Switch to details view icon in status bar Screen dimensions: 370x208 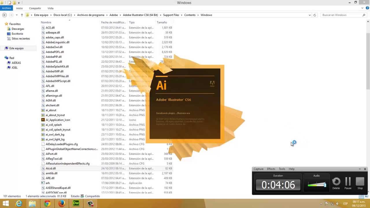tap(362, 196)
